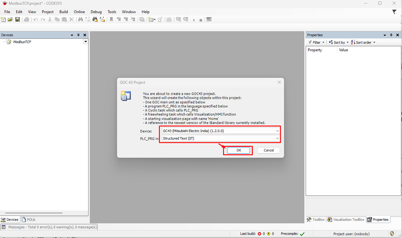
Task: Click the Previous Bookmark icon
Action: [118, 20]
